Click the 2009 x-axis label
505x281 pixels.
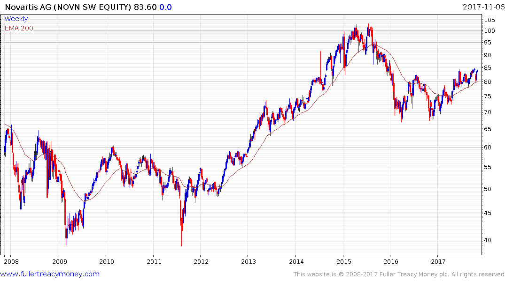60,261
